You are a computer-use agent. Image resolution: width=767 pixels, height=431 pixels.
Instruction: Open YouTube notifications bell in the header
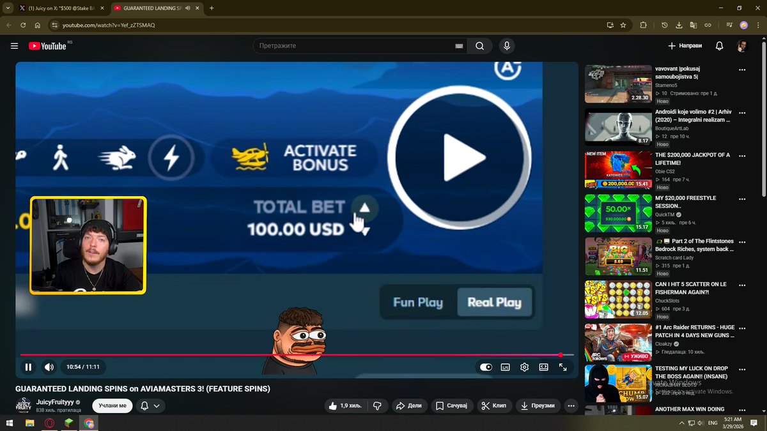[x=720, y=46]
